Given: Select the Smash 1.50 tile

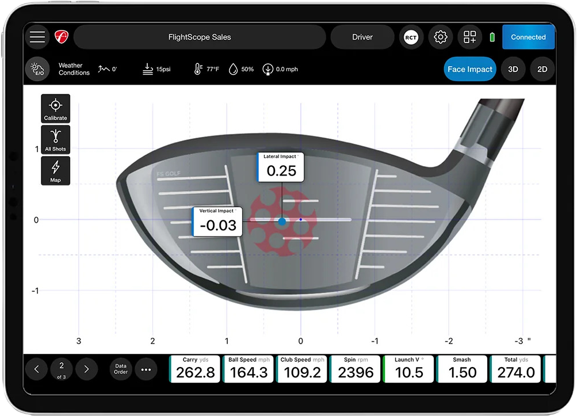Looking at the screenshot, I should (x=462, y=369).
